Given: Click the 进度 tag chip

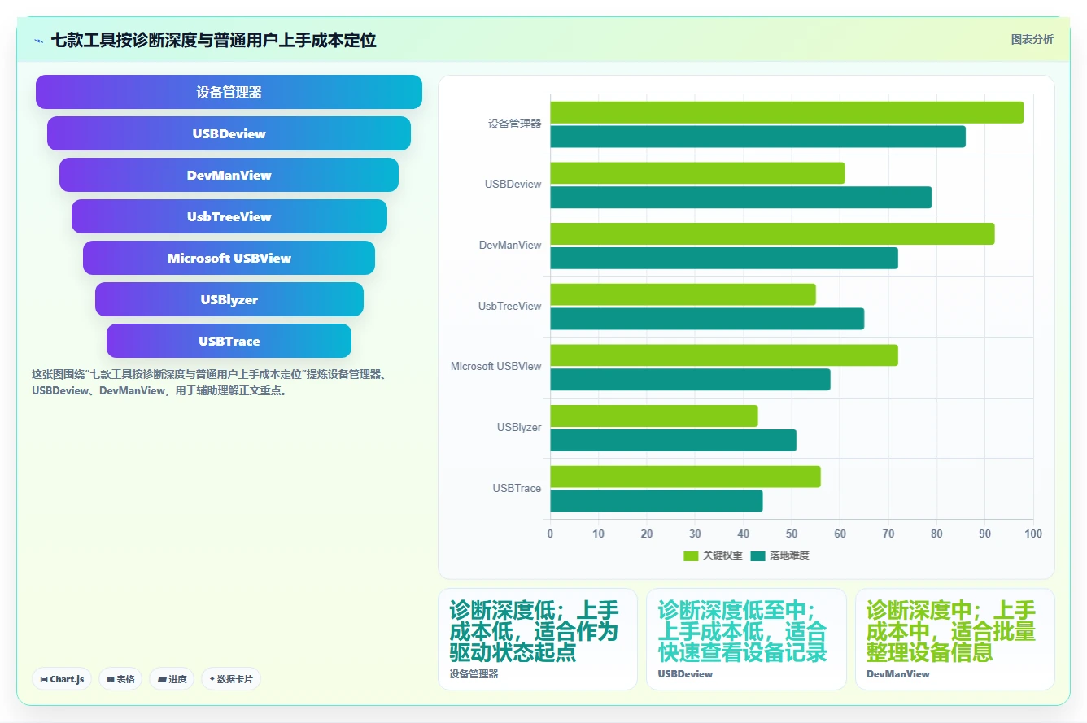Looking at the screenshot, I should [x=172, y=679].
